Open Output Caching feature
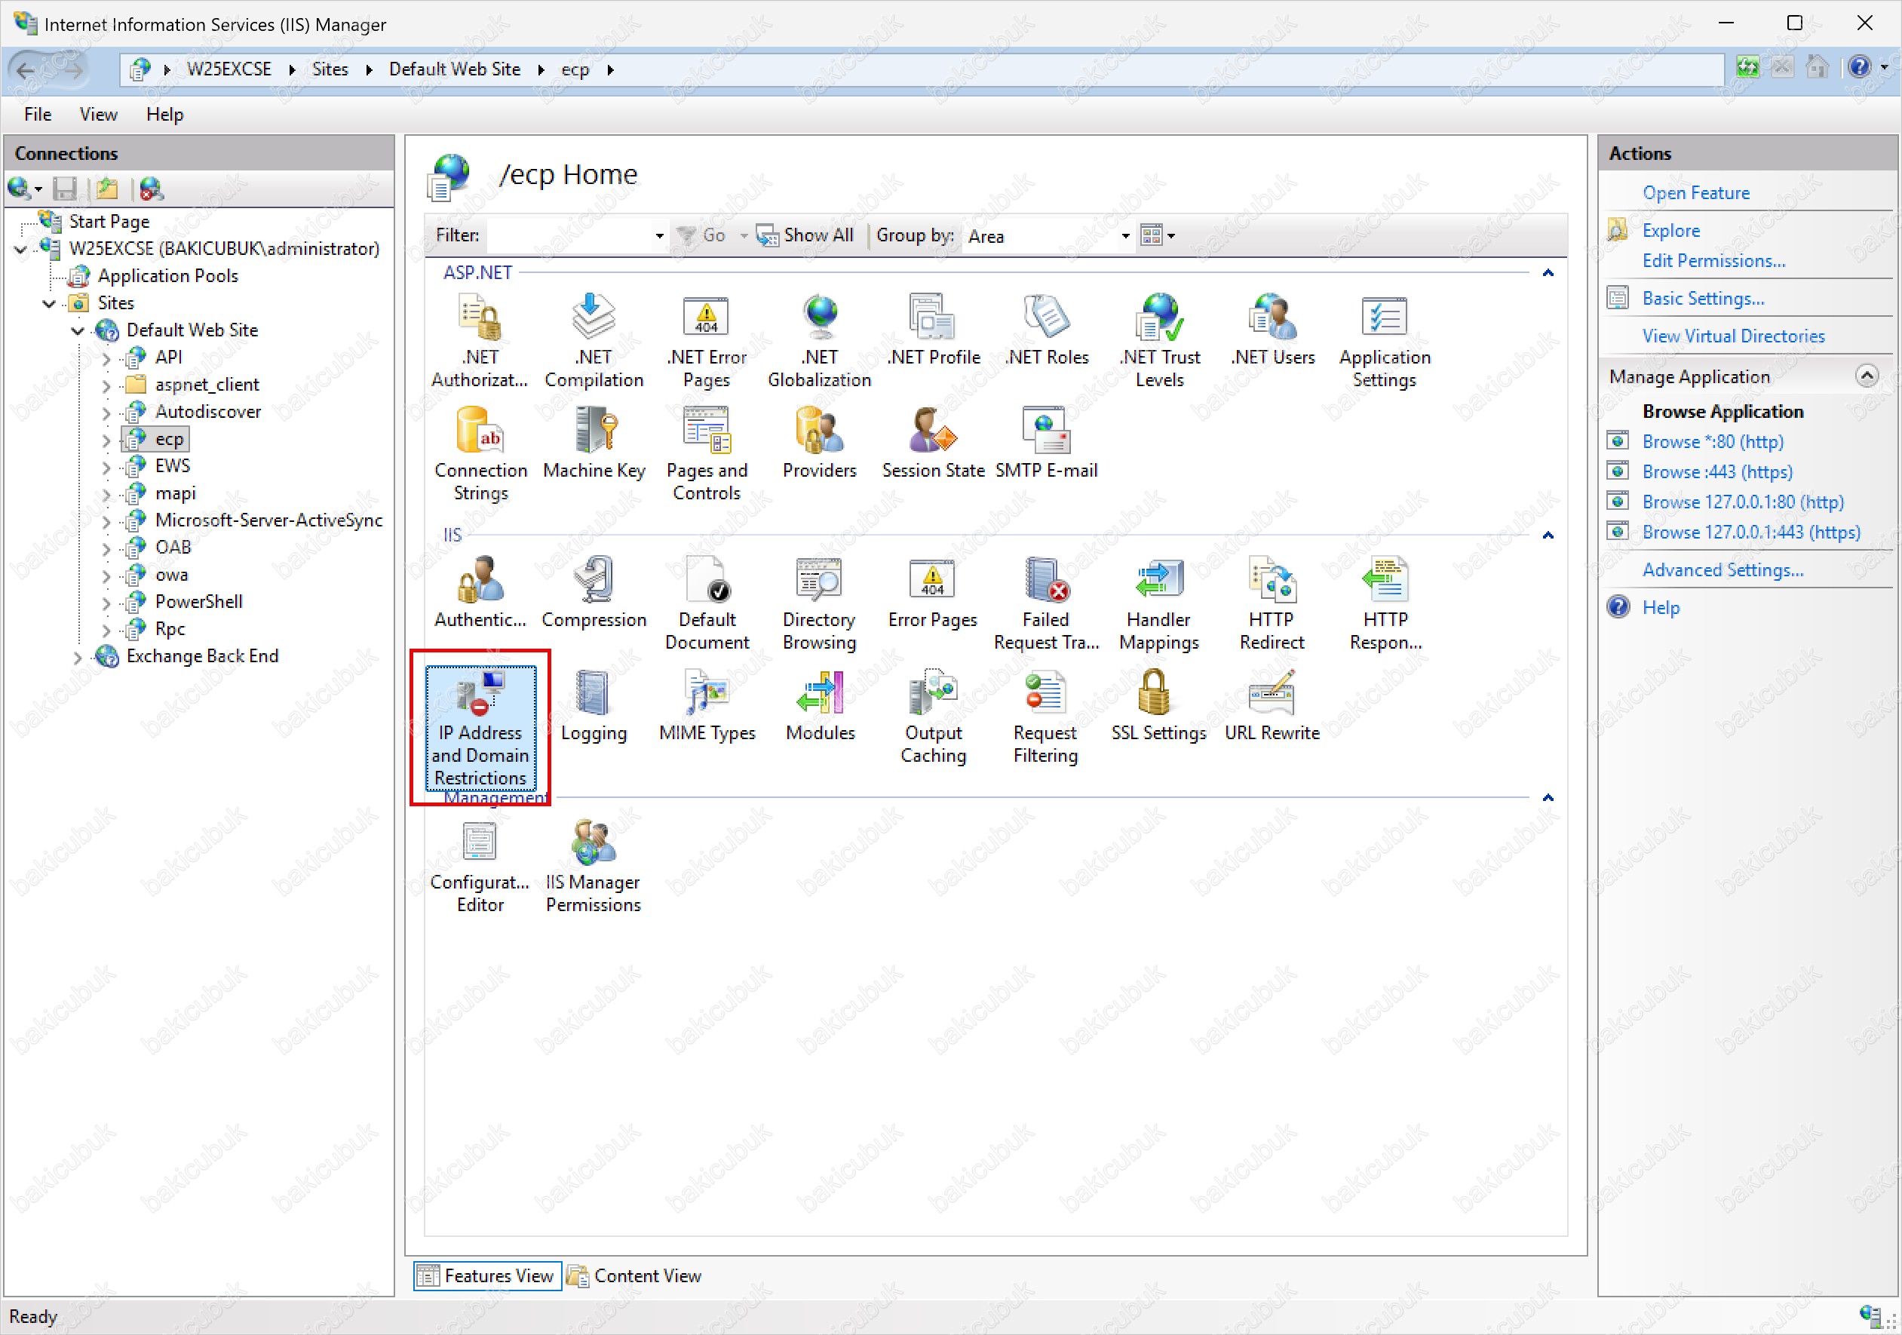1902x1335 pixels. click(933, 717)
